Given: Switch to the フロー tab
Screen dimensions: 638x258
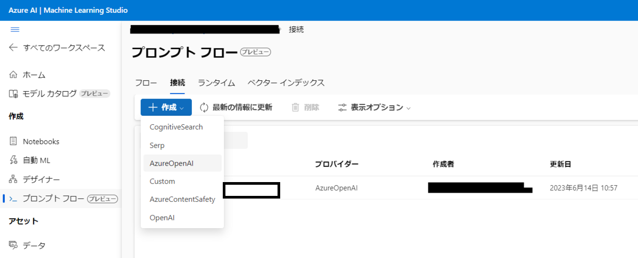Looking at the screenshot, I should pos(146,83).
